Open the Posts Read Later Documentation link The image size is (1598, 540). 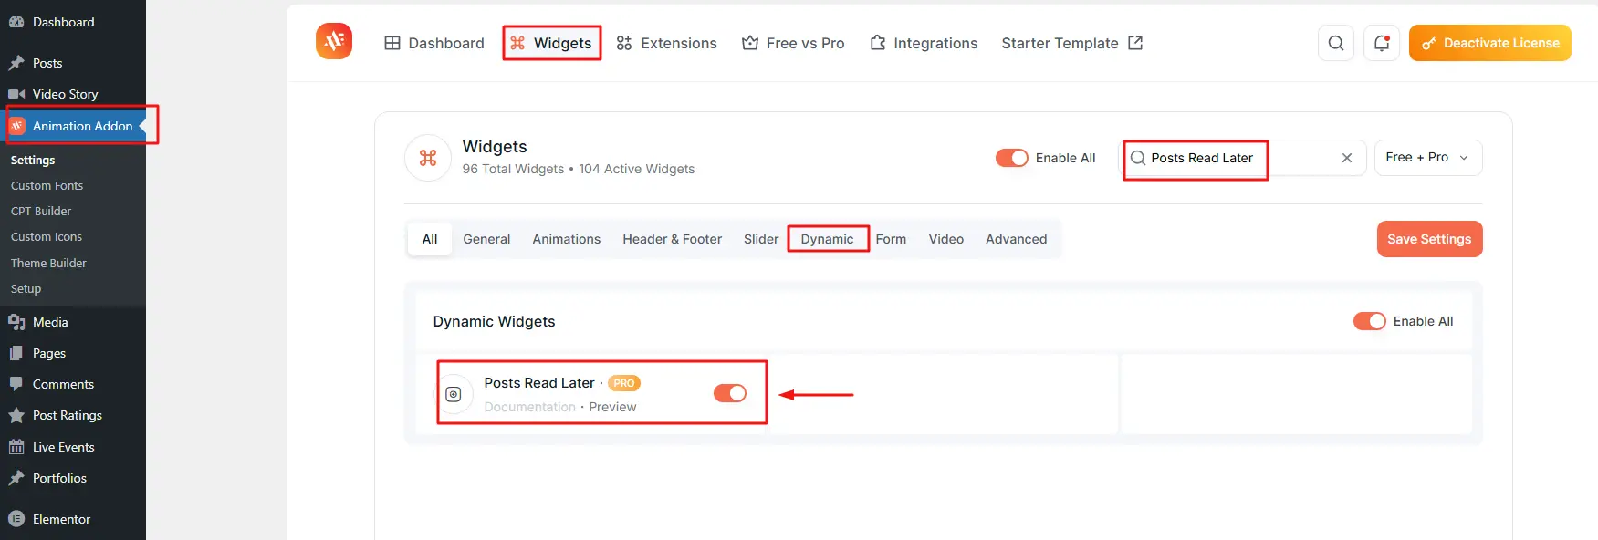tap(530, 407)
